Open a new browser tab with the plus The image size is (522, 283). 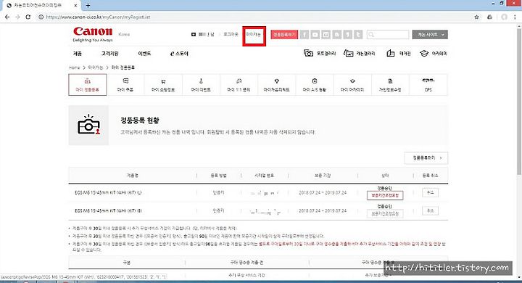coord(88,5)
